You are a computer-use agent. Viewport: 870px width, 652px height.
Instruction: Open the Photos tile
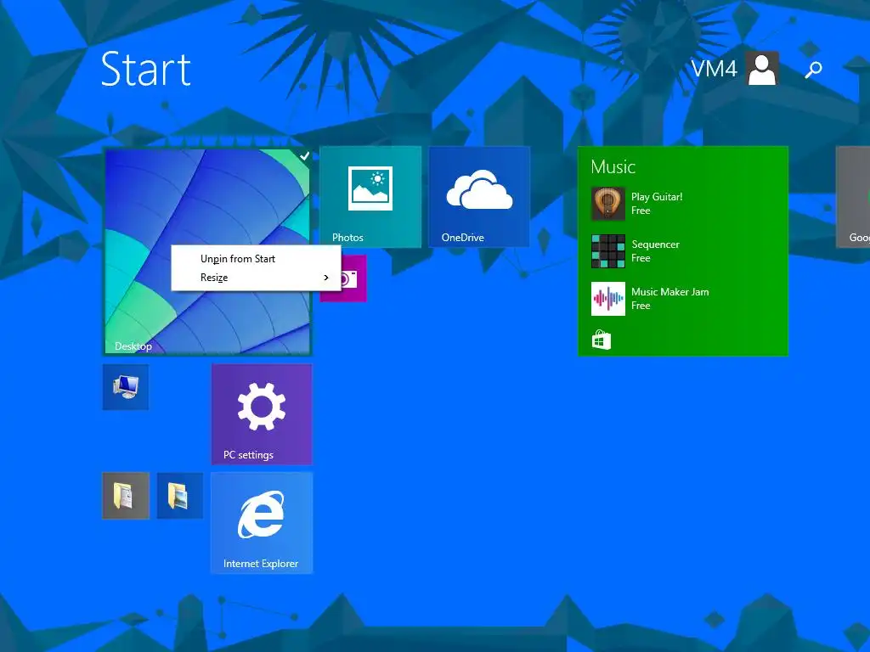coord(370,196)
